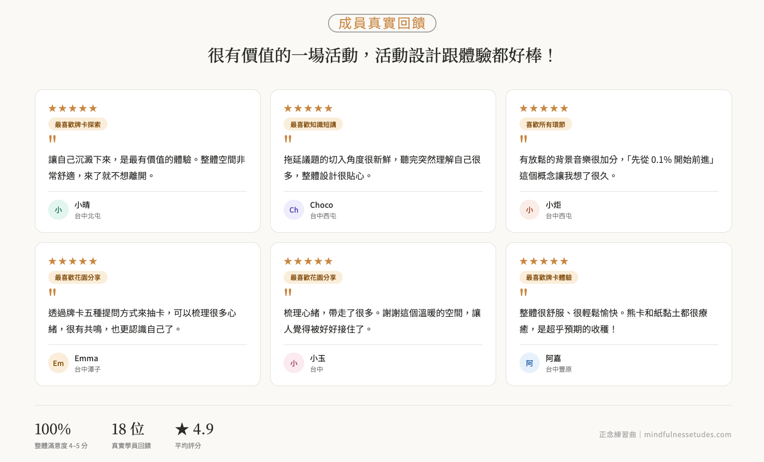Click the 最喜歡牌卡體驗 tag
The width and height of the screenshot is (764, 462).
[549, 278]
